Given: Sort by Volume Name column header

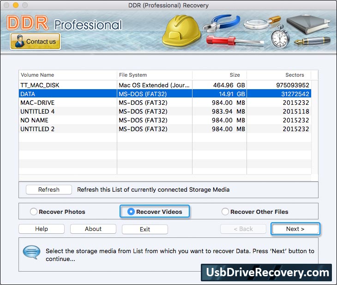Looking at the screenshot, I should [68, 75].
